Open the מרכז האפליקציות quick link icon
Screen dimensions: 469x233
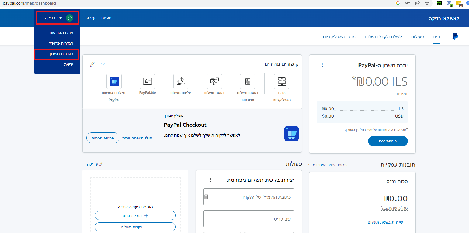pos(281,81)
